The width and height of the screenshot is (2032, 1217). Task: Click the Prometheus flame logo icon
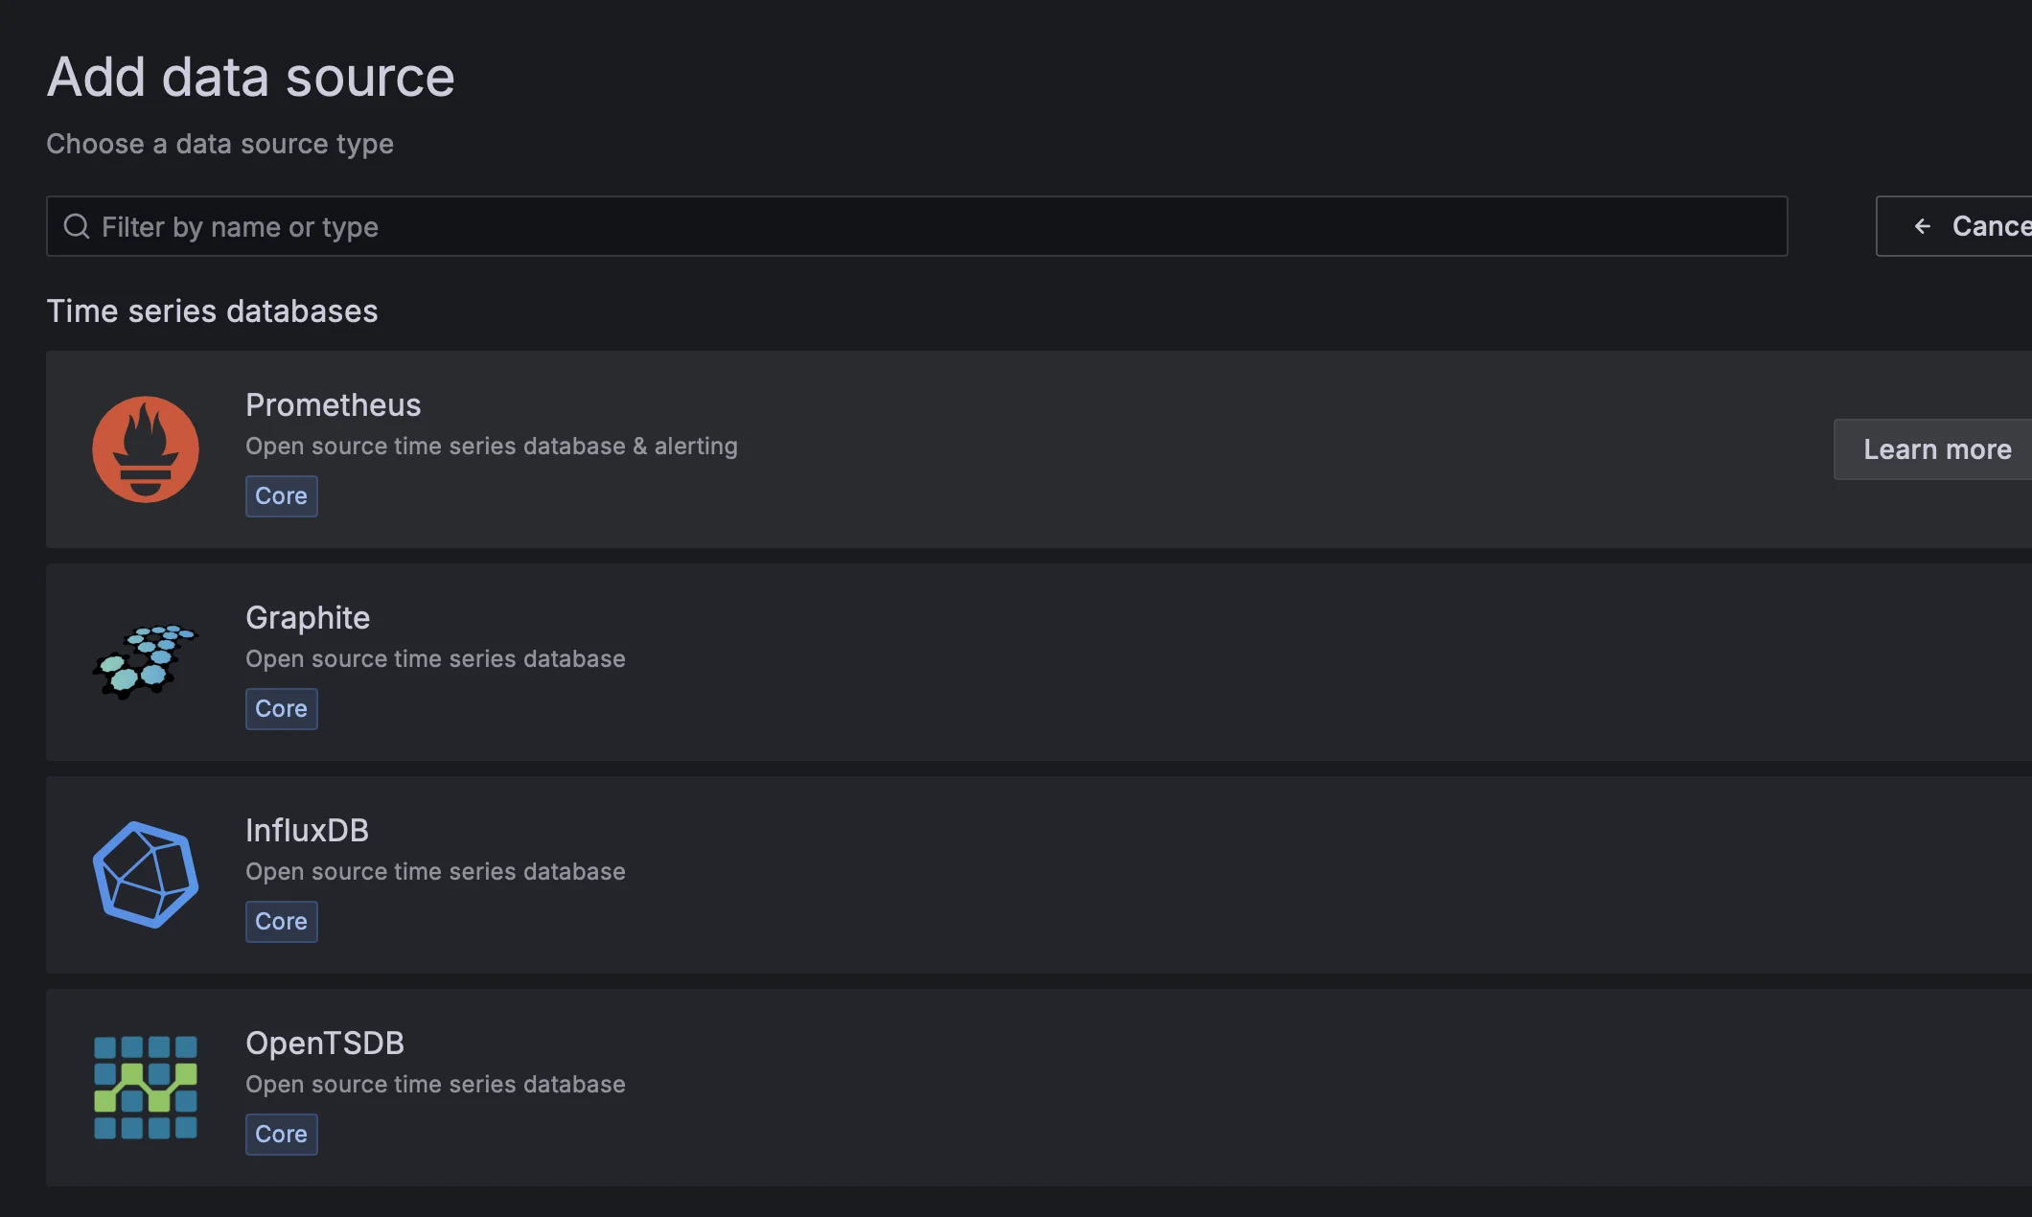146,449
